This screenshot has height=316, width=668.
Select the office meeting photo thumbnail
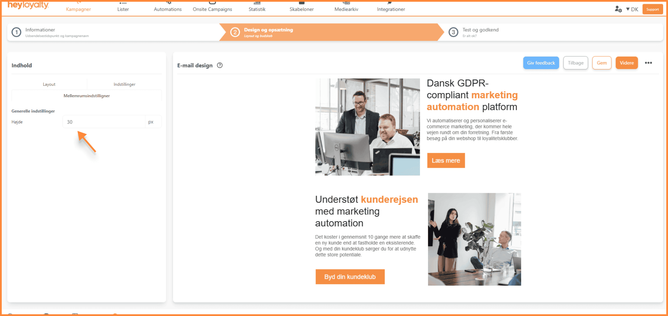(475, 239)
